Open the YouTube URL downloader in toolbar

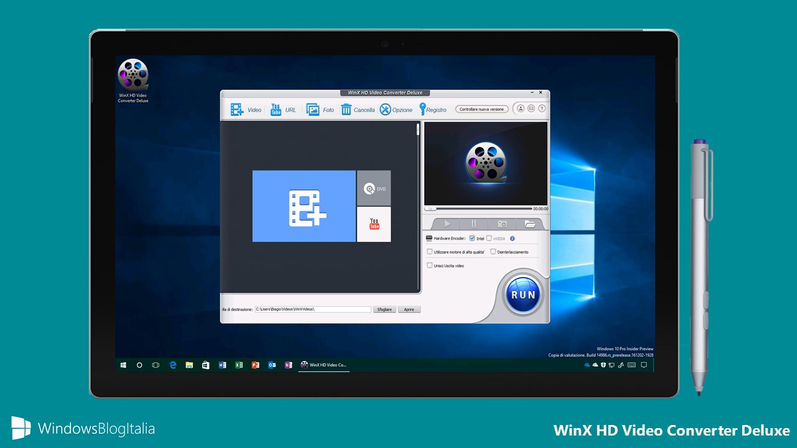tap(283, 110)
